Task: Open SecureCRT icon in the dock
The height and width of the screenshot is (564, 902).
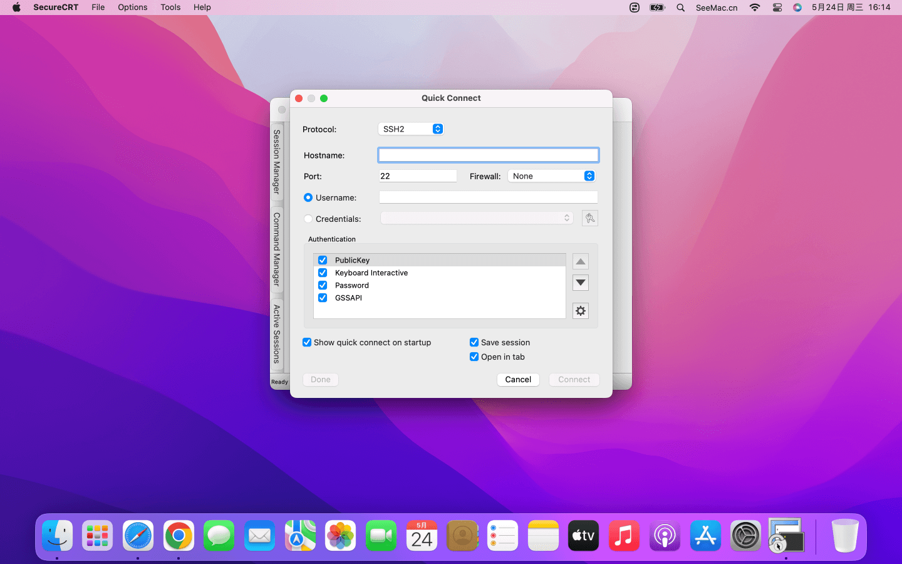Action: click(x=785, y=536)
